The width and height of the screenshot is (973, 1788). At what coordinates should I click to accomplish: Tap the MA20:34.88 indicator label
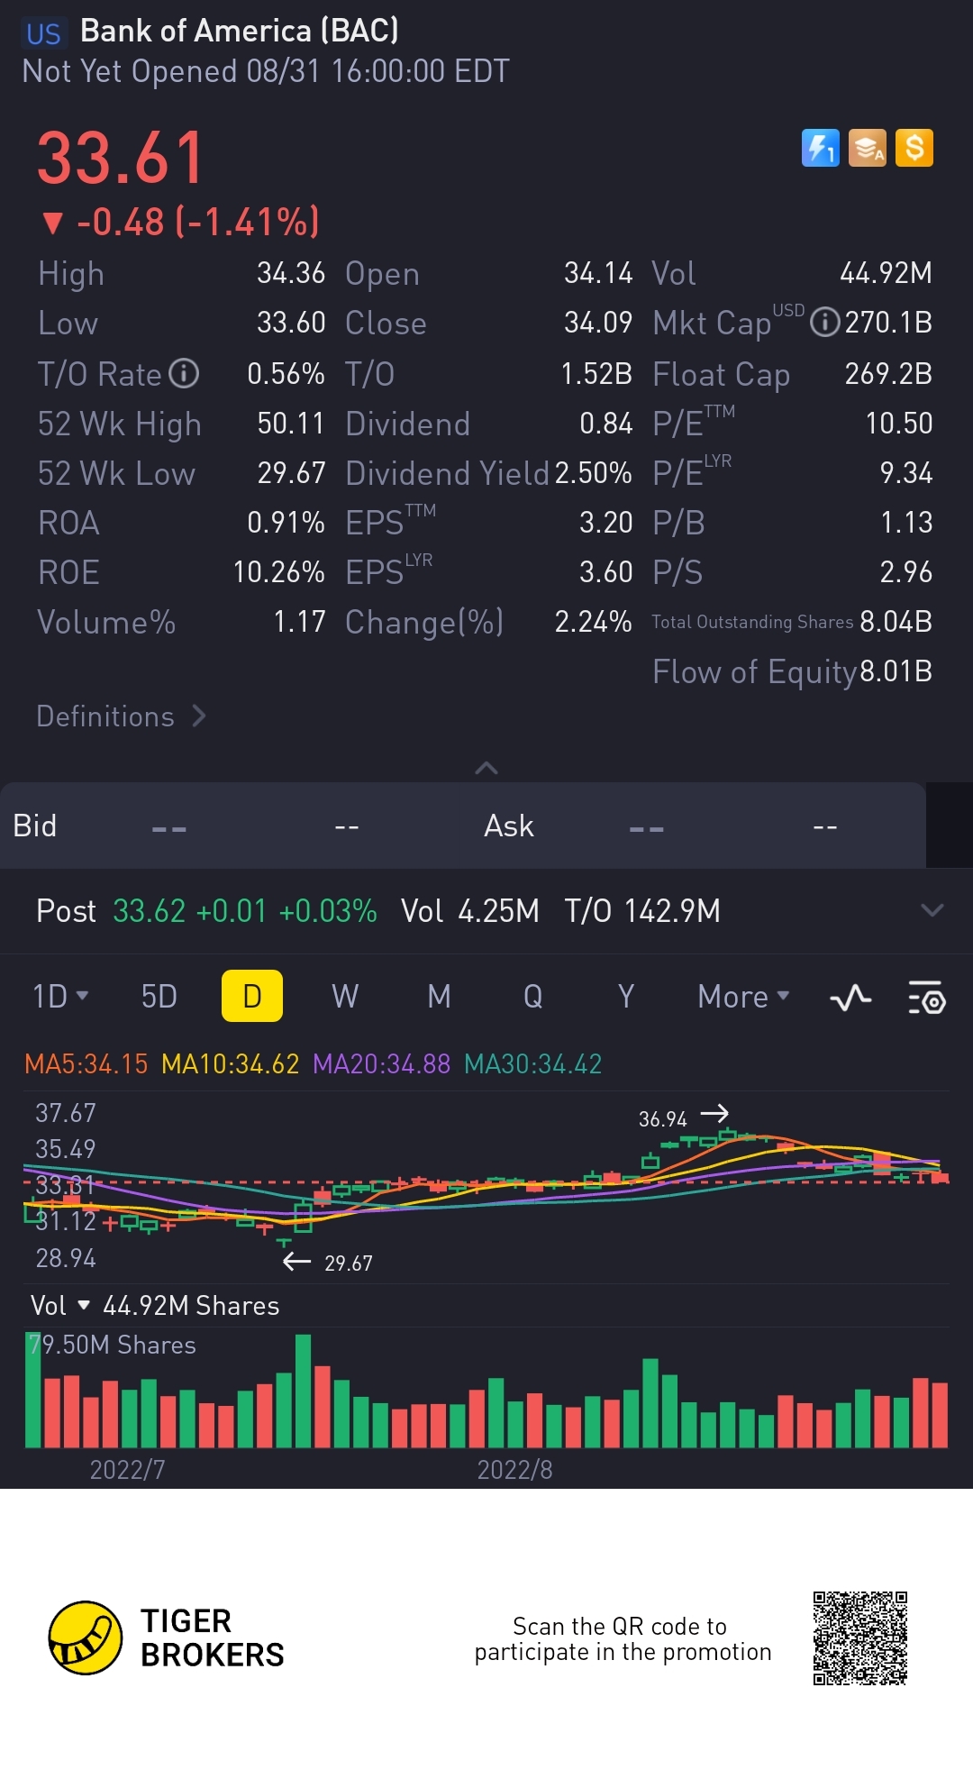(382, 1064)
